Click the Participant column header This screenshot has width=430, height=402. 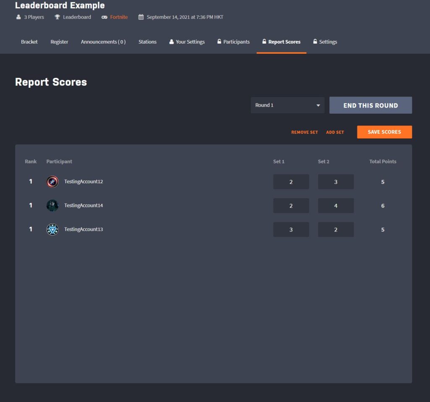59,161
